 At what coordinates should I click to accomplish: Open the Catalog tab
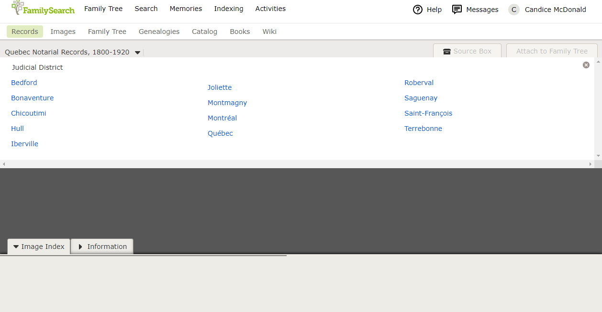pyautogui.click(x=204, y=32)
